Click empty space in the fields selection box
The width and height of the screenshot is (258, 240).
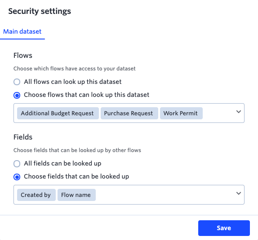pos(165,195)
